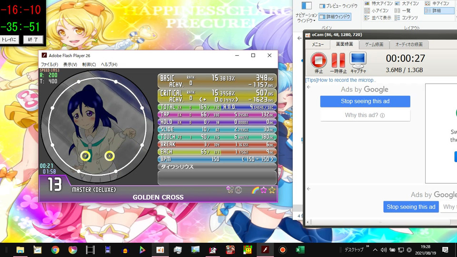This screenshot has height=257, width=457.
Task: Open the オーディオの録画 tab in oCam
Action: click(408, 45)
